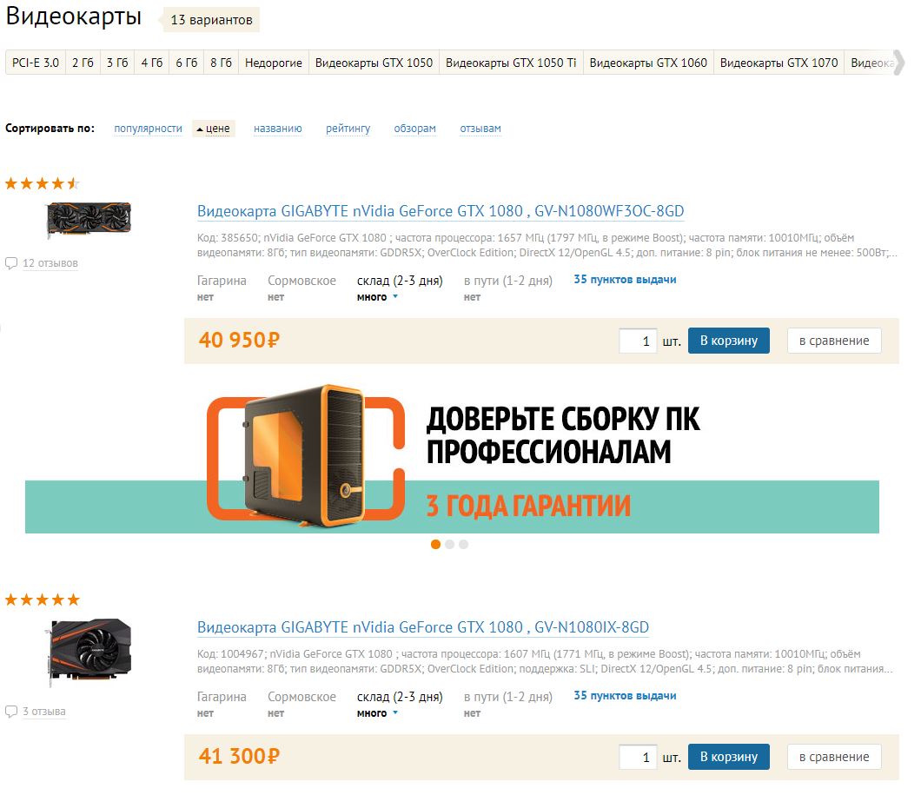Expand the склад много dropdown for the first product
921x795 pixels.
pyautogui.click(x=395, y=296)
